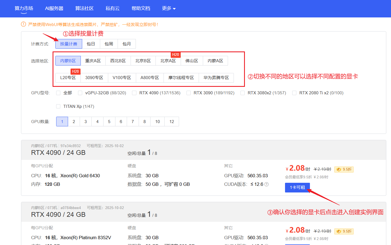Image resolution: width=391 pixels, height=245 pixels.
Task: Click the 9.5折 discount badge for 077机
Action: pyautogui.click(x=344, y=169)
